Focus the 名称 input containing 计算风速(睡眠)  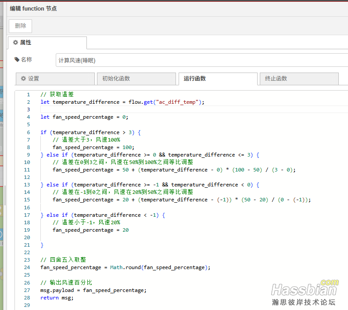click(201, 60)
